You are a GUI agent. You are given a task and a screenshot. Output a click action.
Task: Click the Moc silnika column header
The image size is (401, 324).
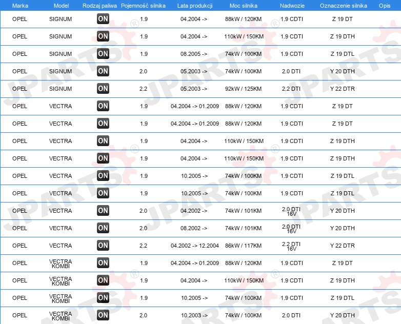click(x=244, y=6)
